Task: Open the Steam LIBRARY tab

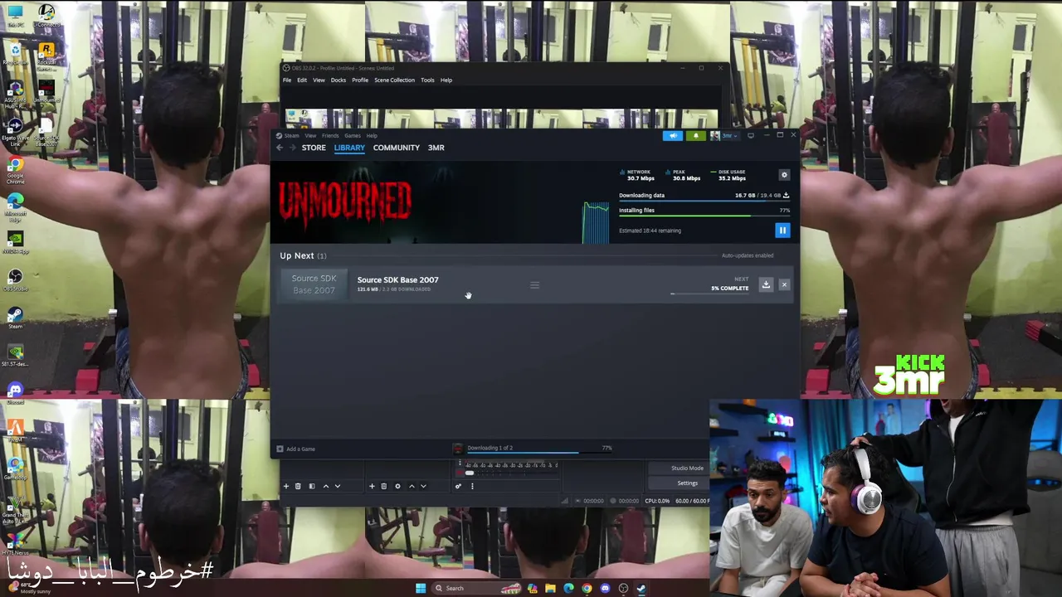Action: (349, 148)
